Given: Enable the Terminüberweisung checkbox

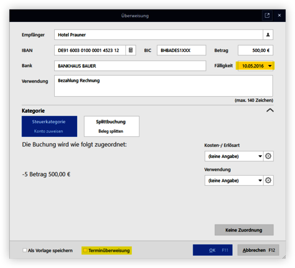Looking at the screenshot, I should pyautogui.click(x=85, y=250).
